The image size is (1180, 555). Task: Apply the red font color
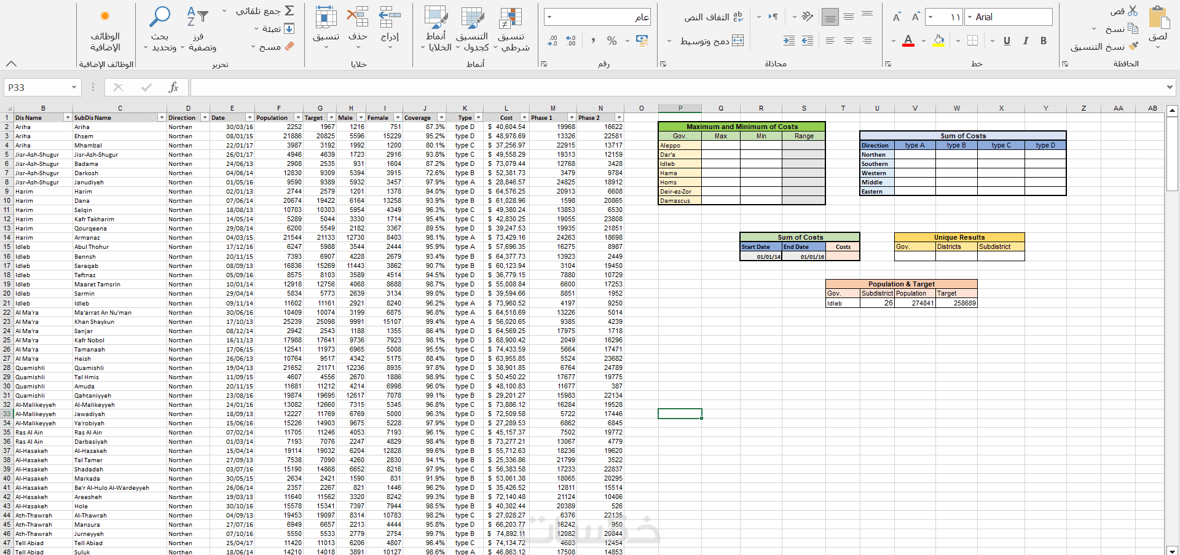click(x=908, y=41)
